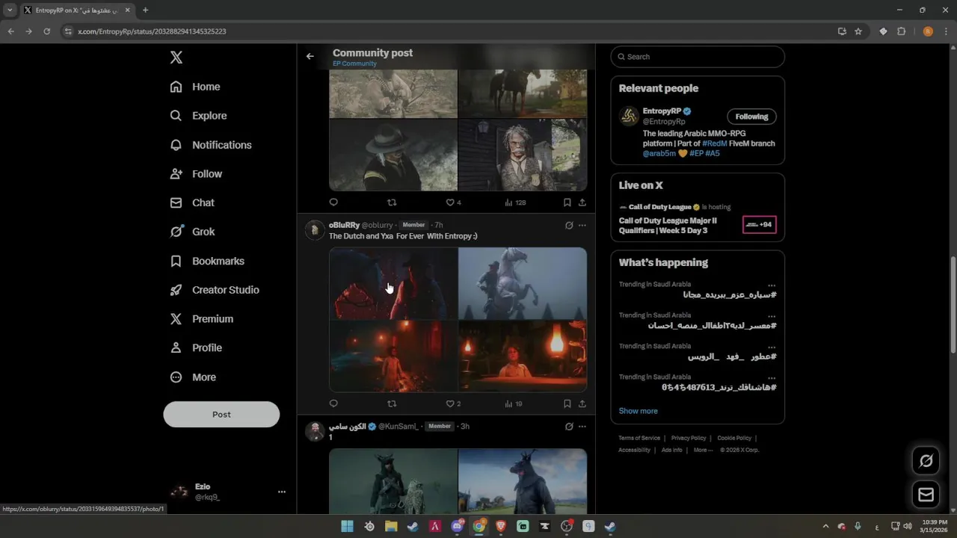Toggle Following button for EntropyRP
Image resolution: width=957 pixels, height=538 pixels.
751,117
